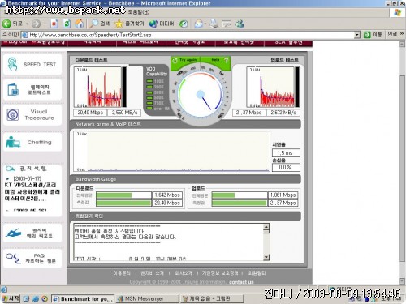The height and width of the screenshot is (304, 406).
Task: Open Visual Traceroute in sidebar
Action: 32,115
